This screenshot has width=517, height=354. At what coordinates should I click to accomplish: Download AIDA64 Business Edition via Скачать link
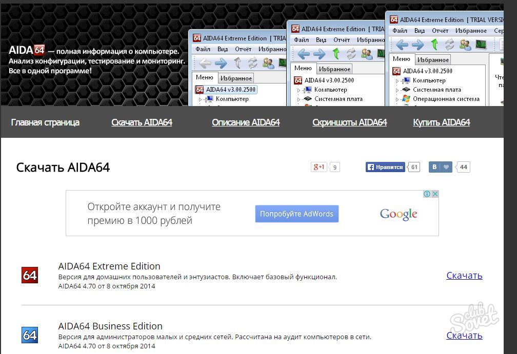click(464, 336)
